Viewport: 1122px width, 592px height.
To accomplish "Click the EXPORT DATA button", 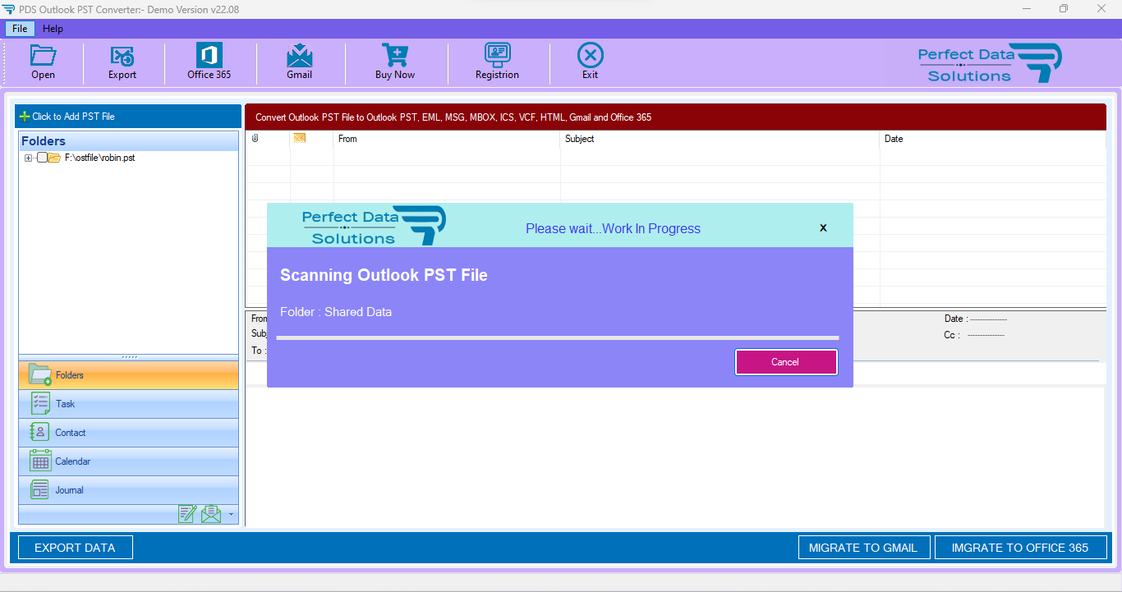I will coord(75,548).
